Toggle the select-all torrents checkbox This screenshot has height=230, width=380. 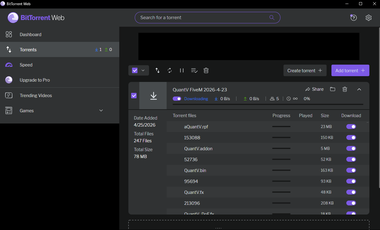(135, 70)
